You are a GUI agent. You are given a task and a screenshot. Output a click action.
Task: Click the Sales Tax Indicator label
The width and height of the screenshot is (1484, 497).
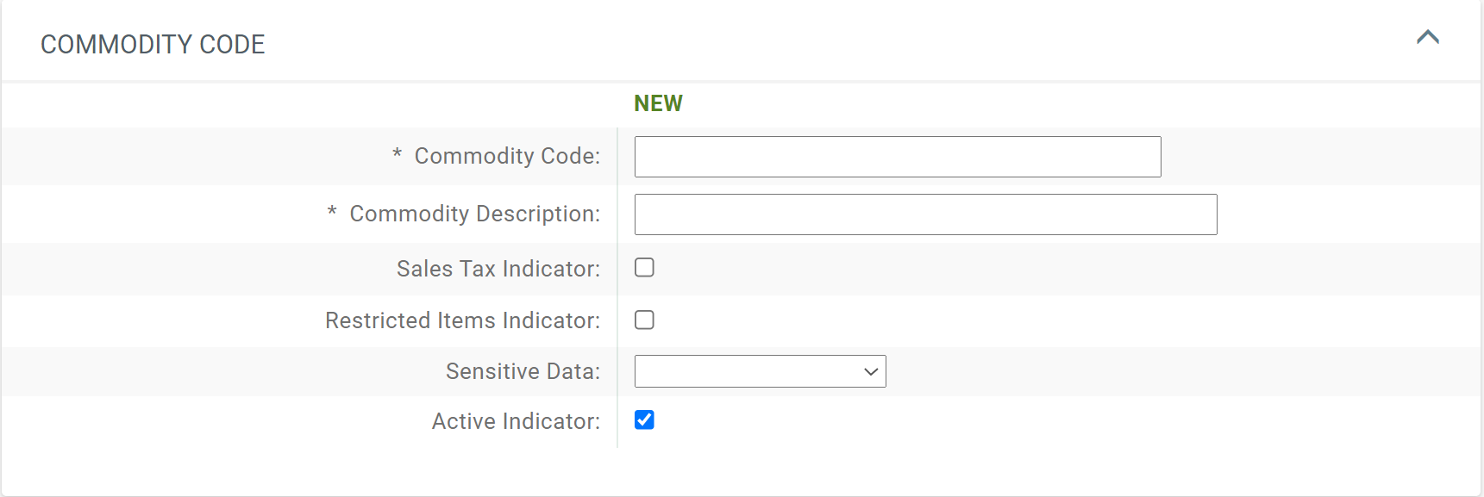point(498,268)
